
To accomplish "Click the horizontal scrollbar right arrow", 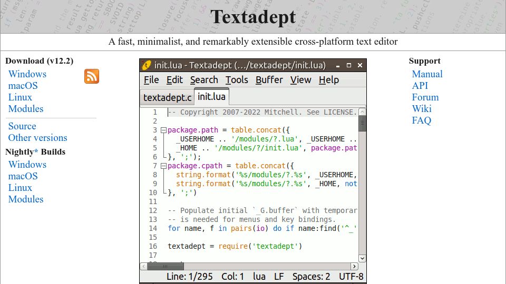I will tap(354, 266).
